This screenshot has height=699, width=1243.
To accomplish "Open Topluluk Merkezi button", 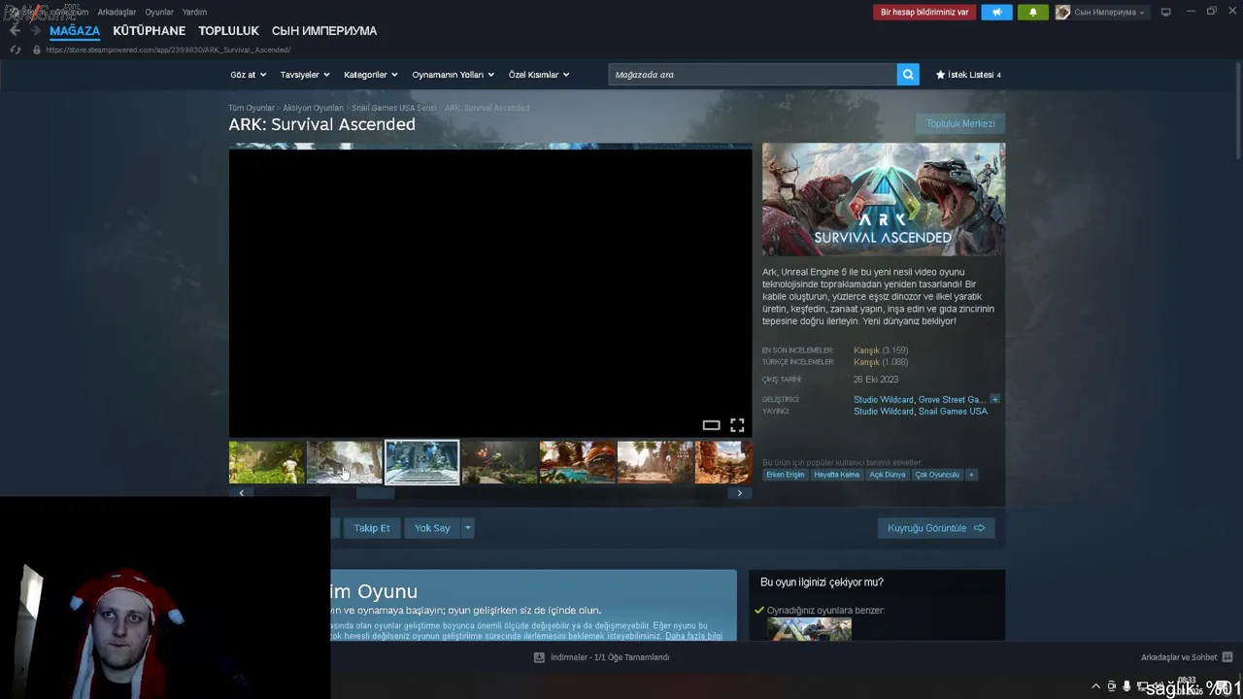I will pos(960,124).
